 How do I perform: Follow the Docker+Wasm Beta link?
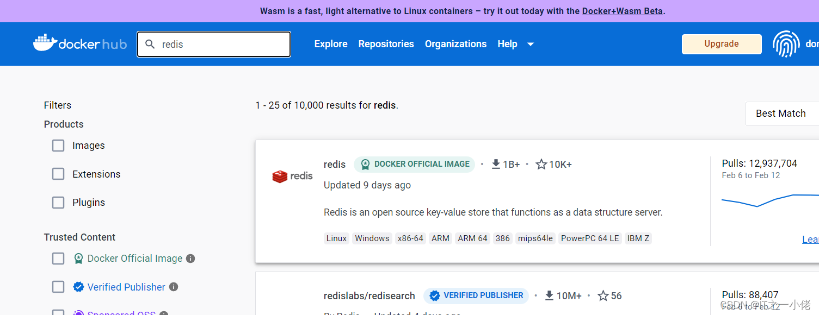coord(622,11)
